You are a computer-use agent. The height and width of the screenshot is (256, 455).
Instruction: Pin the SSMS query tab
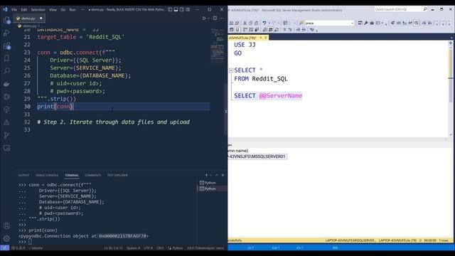click(261, 38)
